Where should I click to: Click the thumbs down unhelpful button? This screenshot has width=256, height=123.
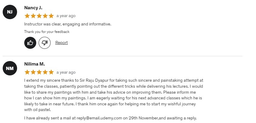45,42
